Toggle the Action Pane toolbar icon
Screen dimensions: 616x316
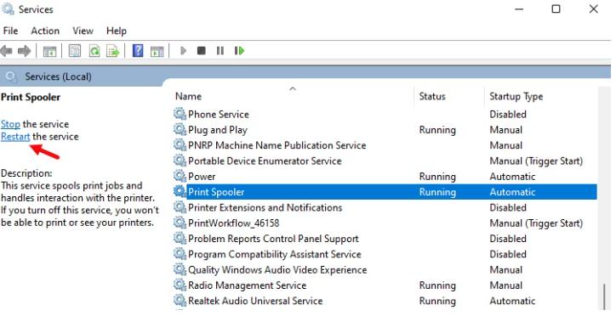pos(157,51)
